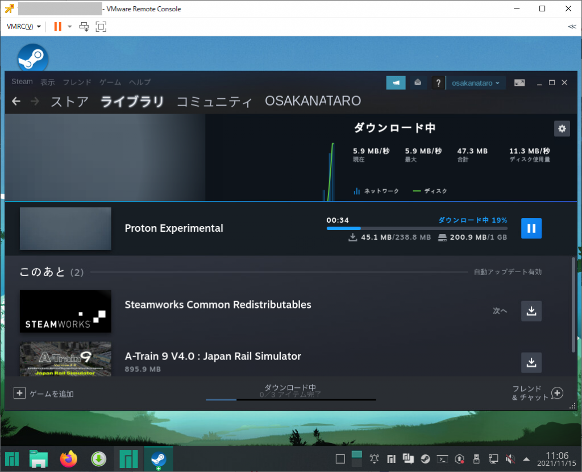Open Steam help question mark button
The height and width of the screenshot is (472, 582).
[x=438, y=83]
